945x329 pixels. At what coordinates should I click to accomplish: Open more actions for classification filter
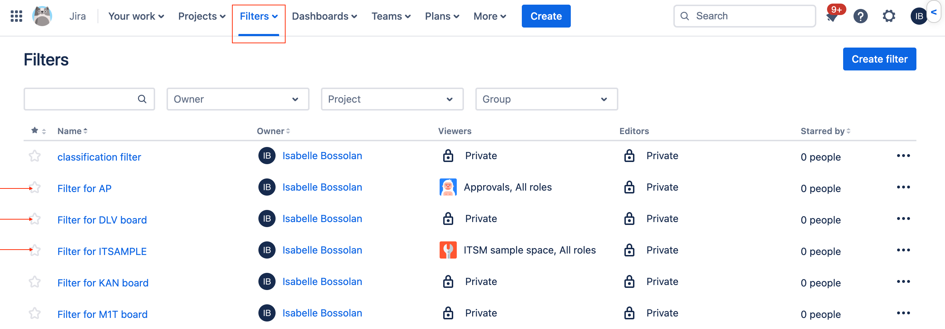tap(903, 156)
